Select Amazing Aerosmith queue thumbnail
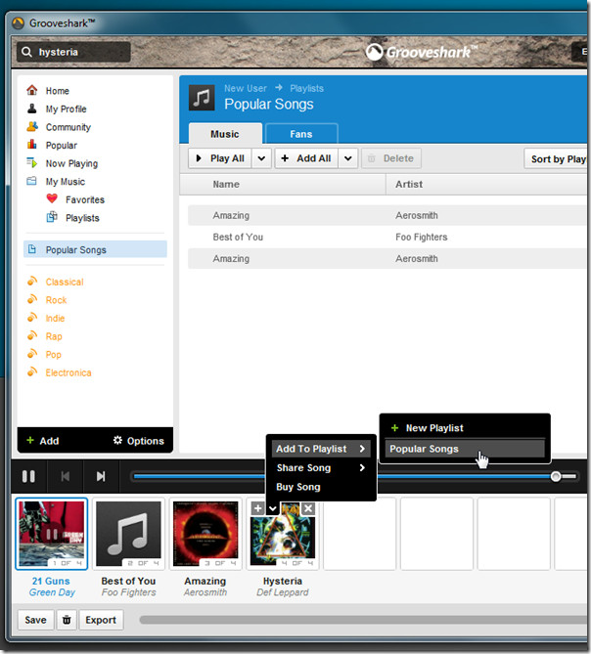 click(205, 534)
